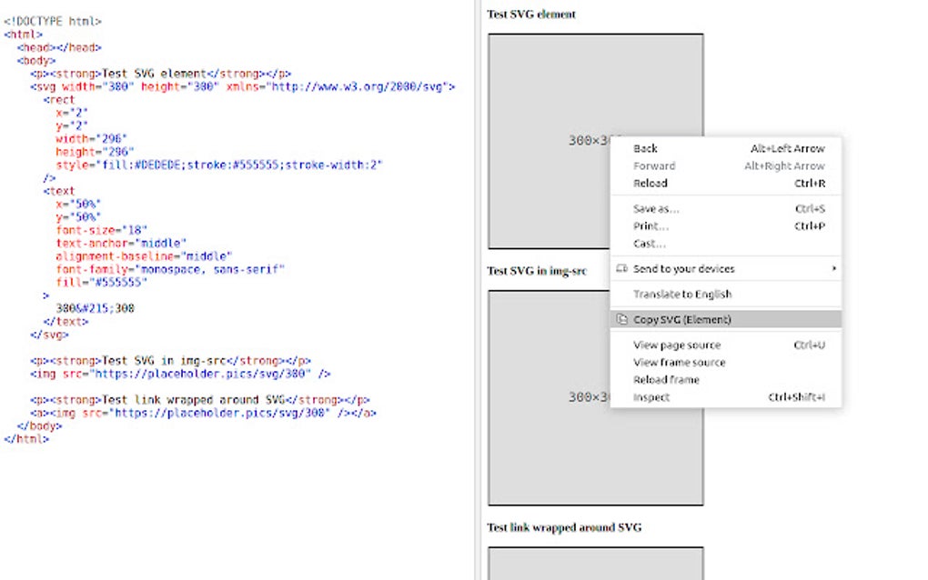Image resolution: width=928 pixels, height=580 pixels.
Task: Choose Inspect from the context menu
Action: [652, 397]
